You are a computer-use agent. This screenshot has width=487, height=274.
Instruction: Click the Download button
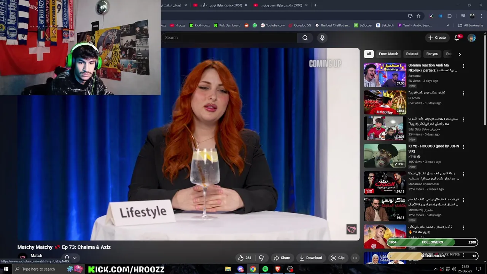pos(310,258)
